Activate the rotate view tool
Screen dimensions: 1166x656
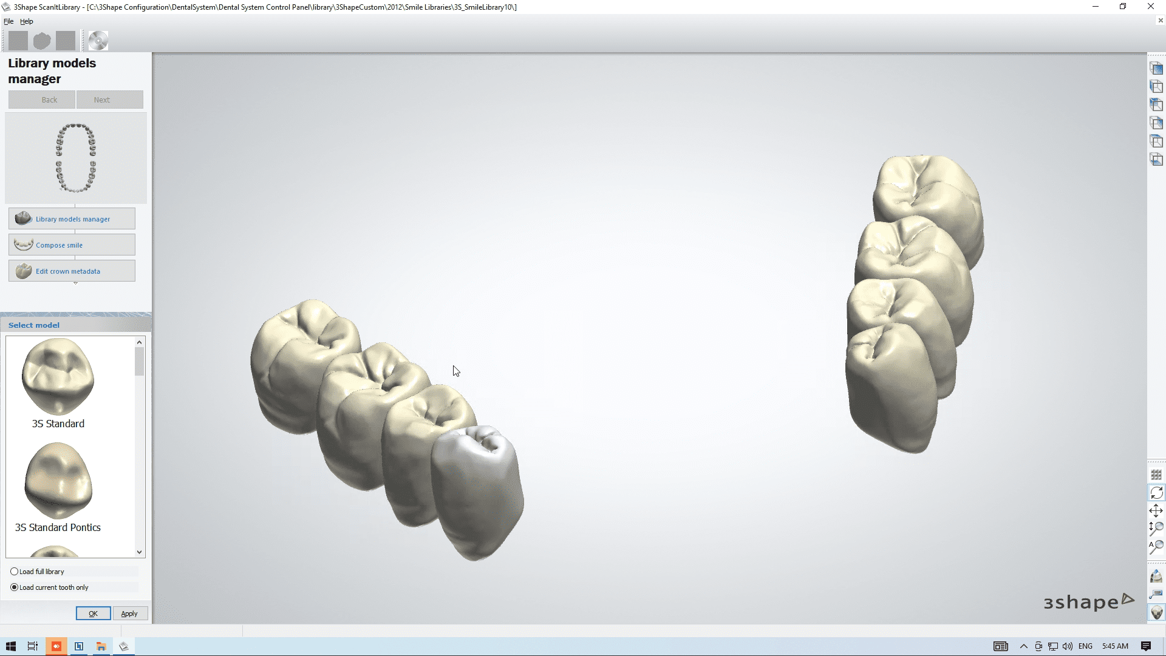coord(1156,493)
